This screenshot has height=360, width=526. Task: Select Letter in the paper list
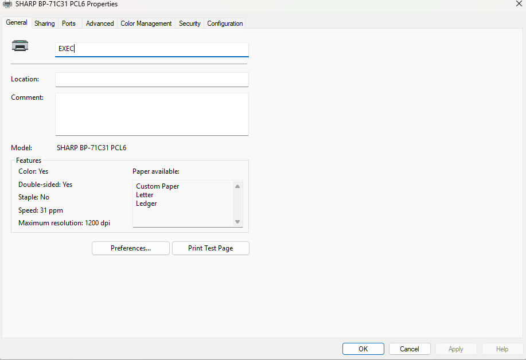tap(145, 195)
